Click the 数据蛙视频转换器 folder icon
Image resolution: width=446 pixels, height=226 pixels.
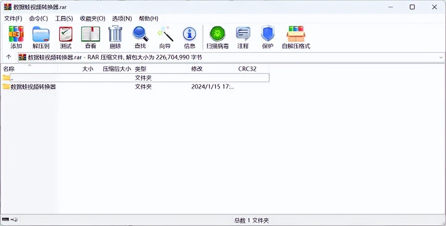tap(6, 86)
